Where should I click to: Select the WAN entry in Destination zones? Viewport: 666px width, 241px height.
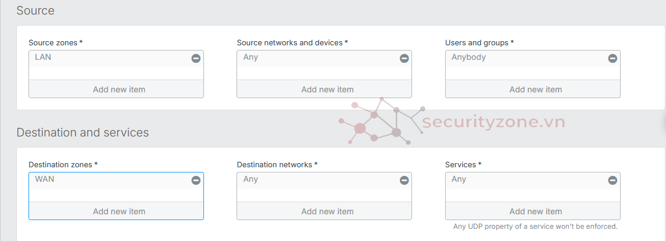(45, 179)
